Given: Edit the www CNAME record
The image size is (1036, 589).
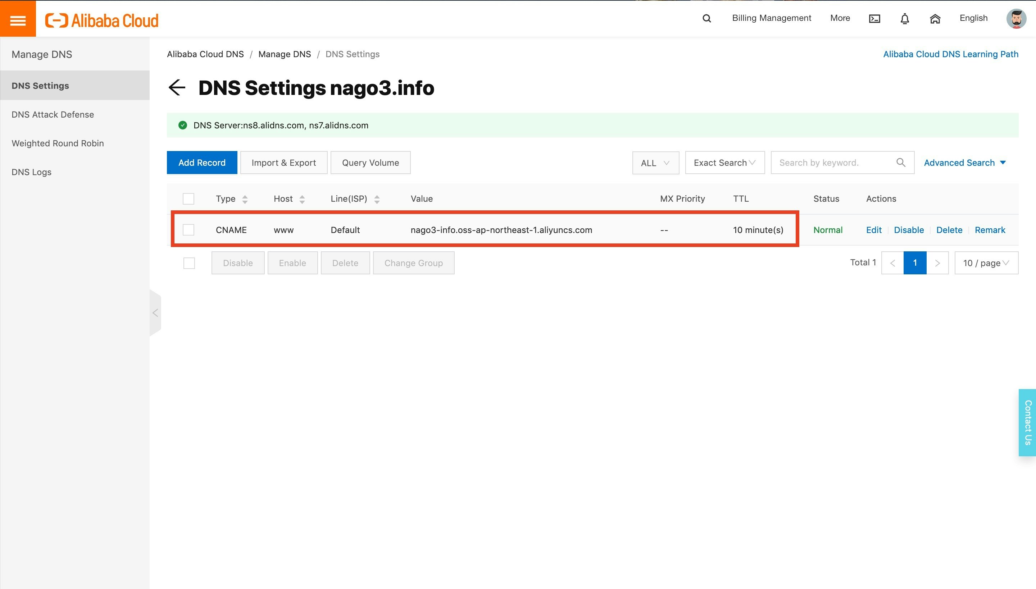Looking at the screenshot, I should tap(874, 230).
